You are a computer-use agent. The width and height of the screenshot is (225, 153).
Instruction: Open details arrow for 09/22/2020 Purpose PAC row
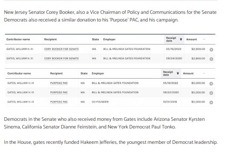click(x=211, y=93)
